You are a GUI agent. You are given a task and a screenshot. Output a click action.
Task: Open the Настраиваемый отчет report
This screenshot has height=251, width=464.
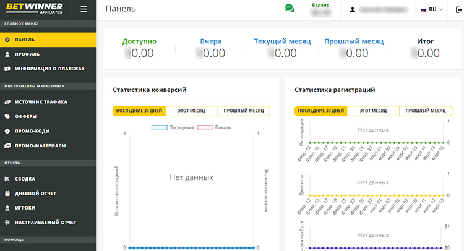point(48,223)
